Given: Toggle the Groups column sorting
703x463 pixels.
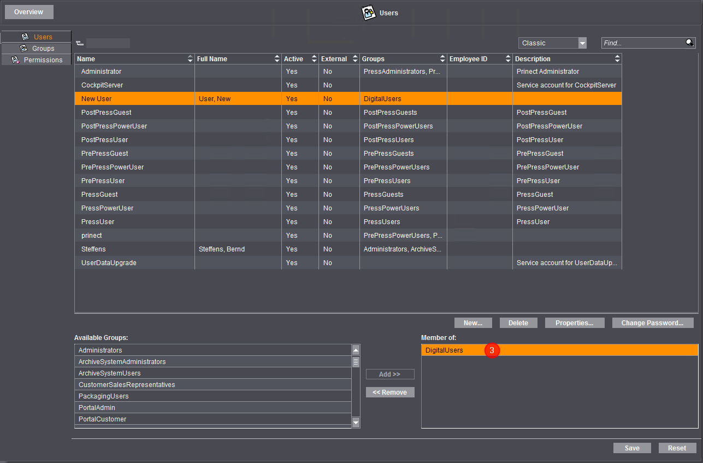Looking at the screenshot, I should coord(442,58).
